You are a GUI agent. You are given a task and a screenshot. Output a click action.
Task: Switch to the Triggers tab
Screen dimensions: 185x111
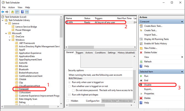click(x=79, y=53)
